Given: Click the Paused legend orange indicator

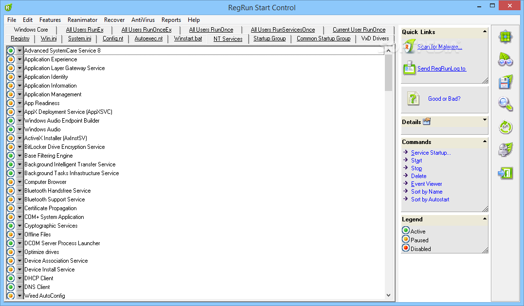Looking at the screenshot, I should click(x=406, y=239).
